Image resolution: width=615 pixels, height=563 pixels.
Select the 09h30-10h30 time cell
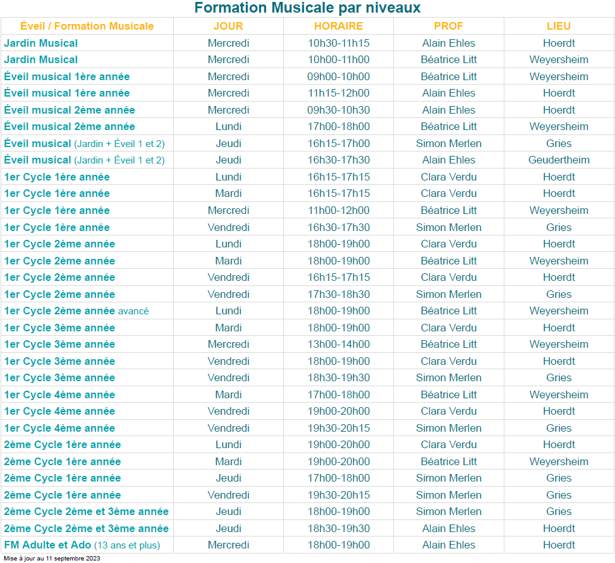[339, 110]
